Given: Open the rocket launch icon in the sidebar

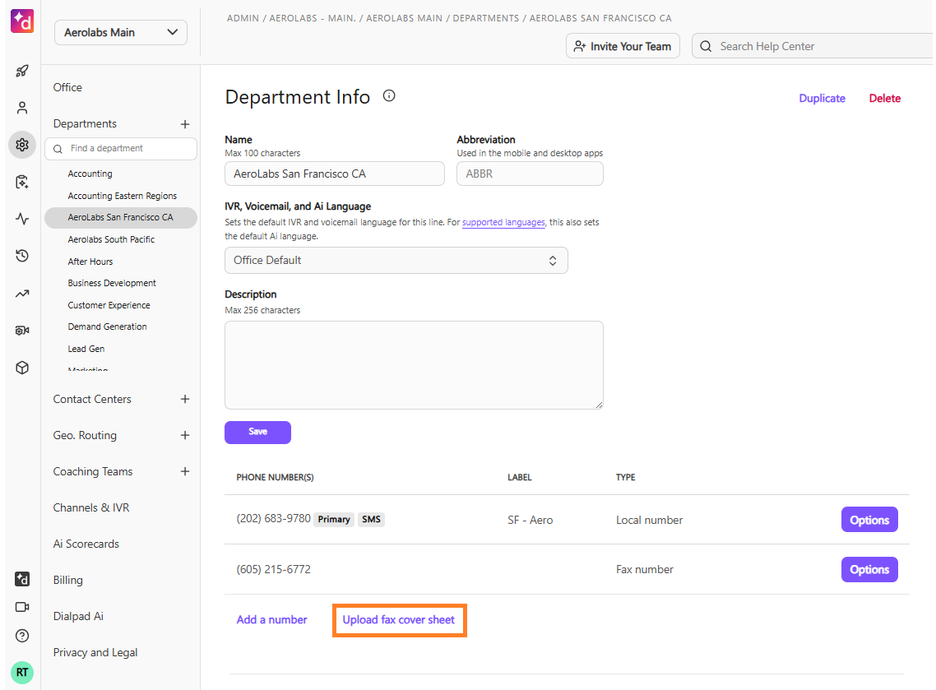Looking at the screenshot, I should [x=22, y=71].
